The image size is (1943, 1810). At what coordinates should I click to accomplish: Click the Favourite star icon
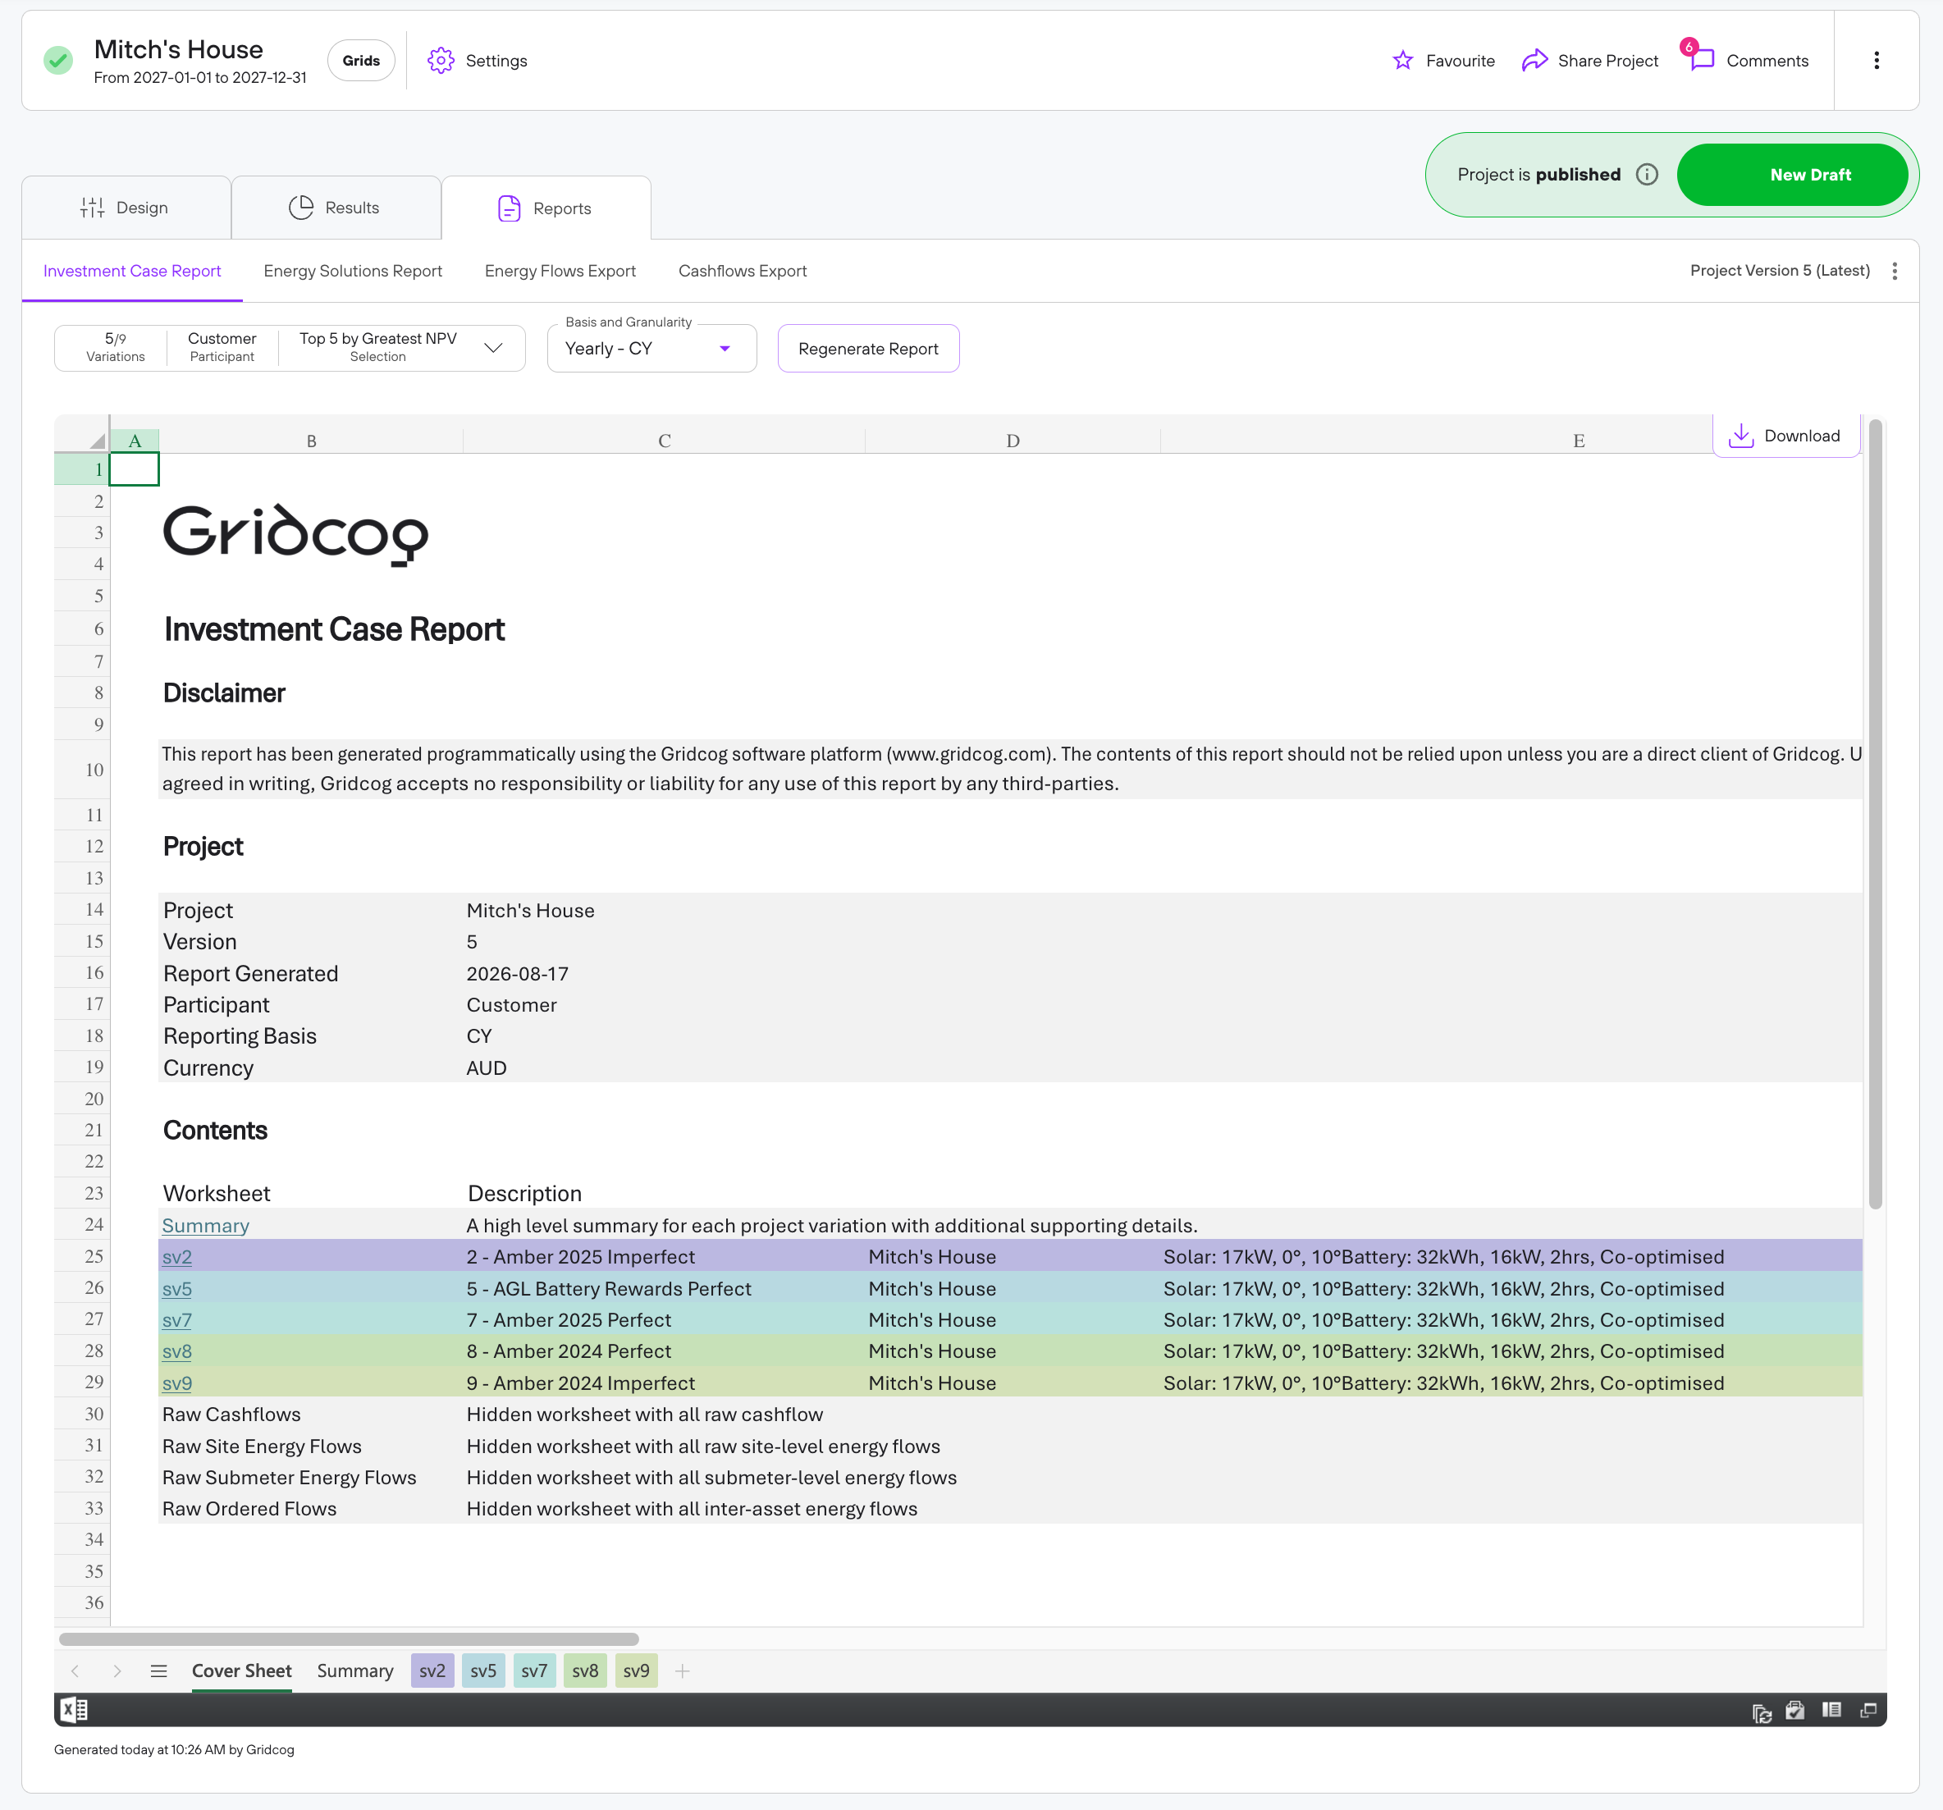(x=1402, y=61)
